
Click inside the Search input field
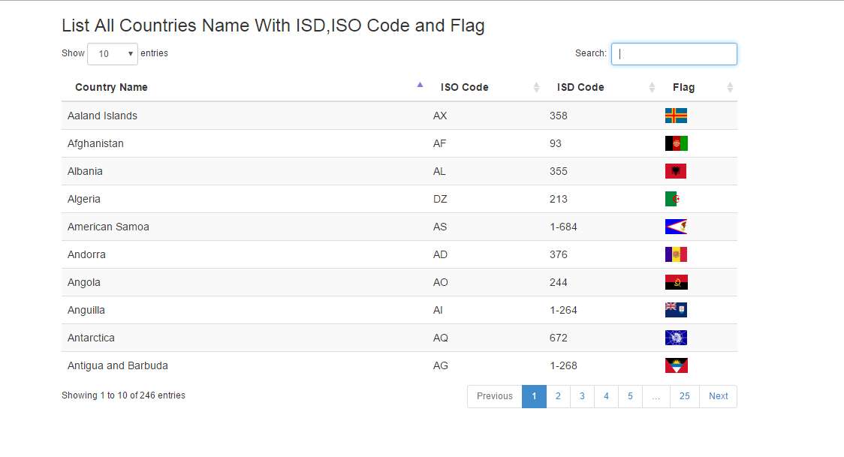[x=674, y=53]
